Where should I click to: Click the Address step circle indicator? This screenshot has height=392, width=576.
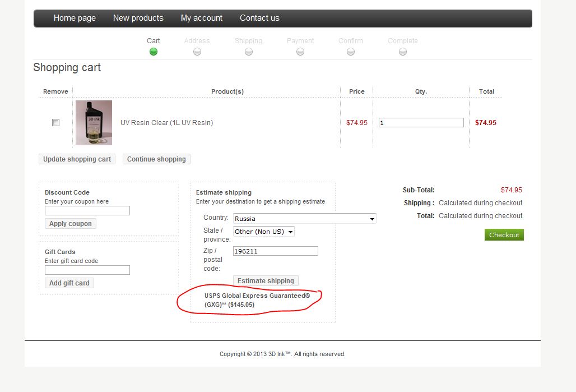click(197, 52)
